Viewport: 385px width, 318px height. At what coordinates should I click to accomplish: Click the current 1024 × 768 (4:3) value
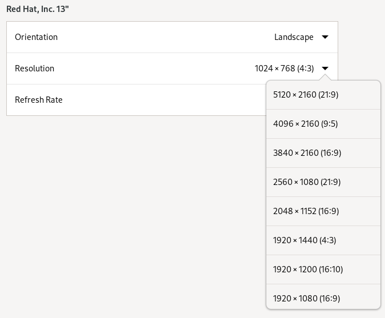tap(284, 69)
